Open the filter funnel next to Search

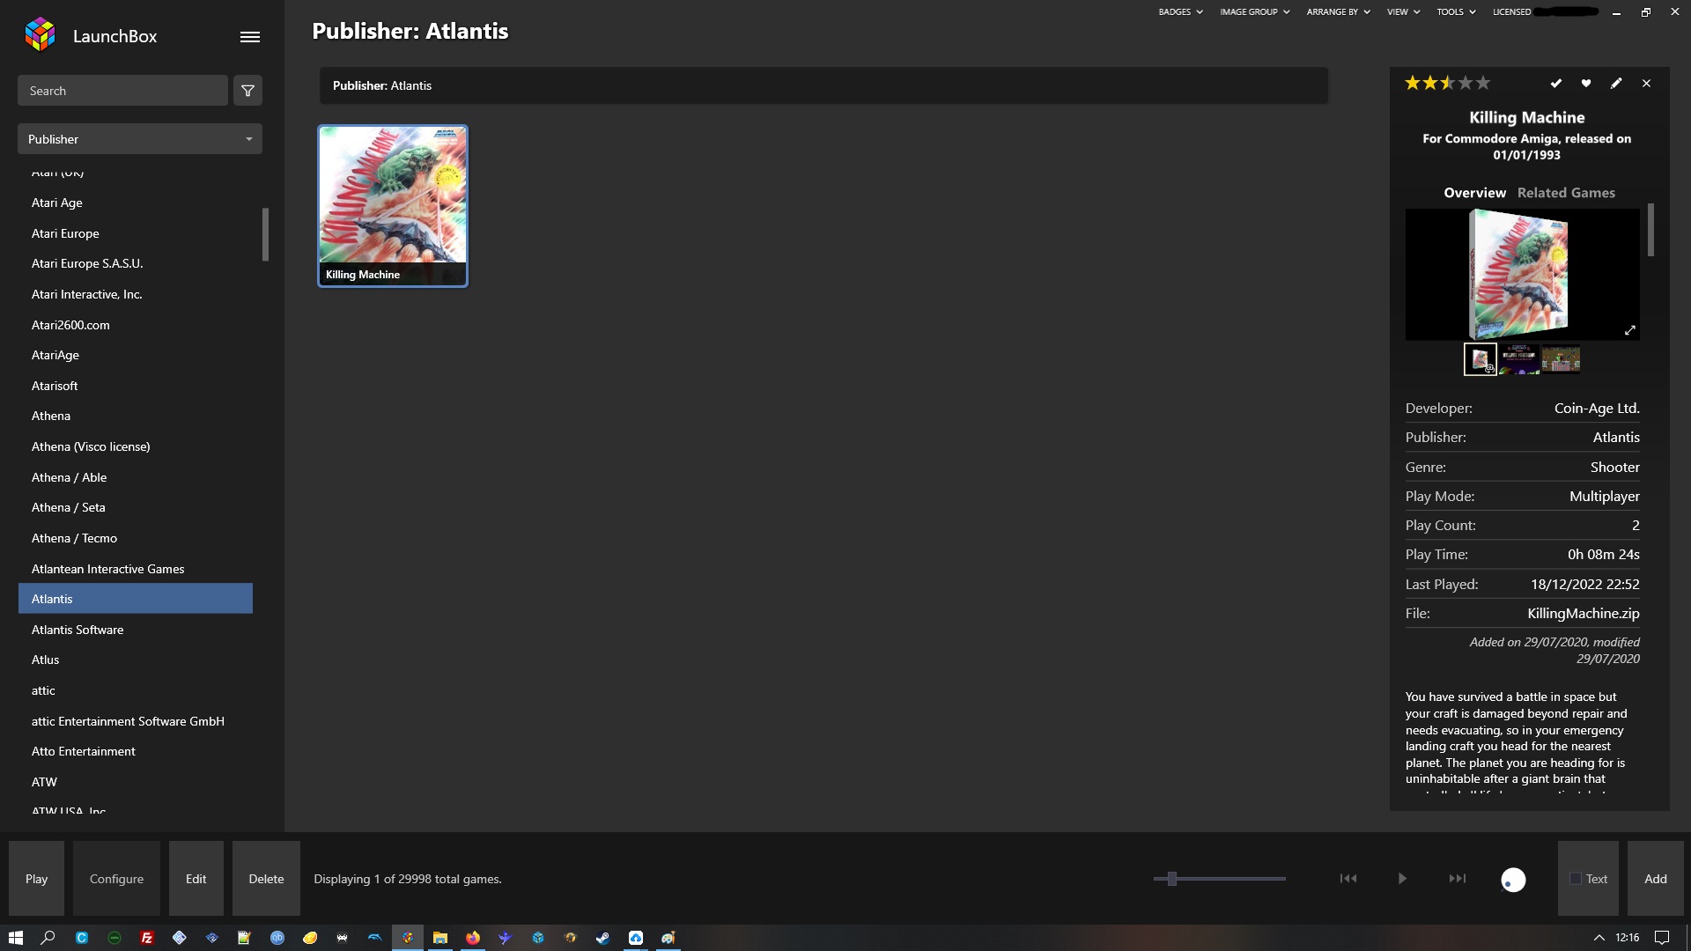(248, 91)
